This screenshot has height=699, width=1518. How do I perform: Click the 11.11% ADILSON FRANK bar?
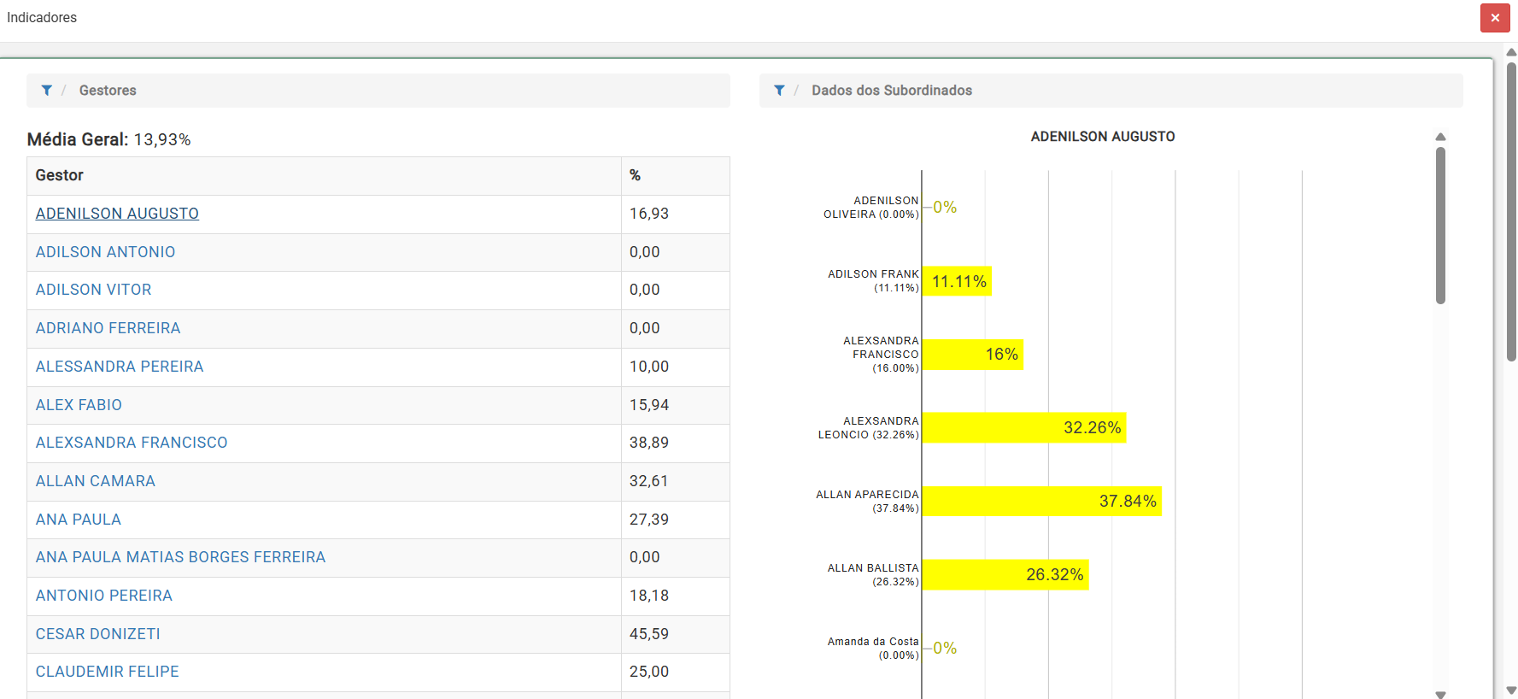(x=957, y=281)
